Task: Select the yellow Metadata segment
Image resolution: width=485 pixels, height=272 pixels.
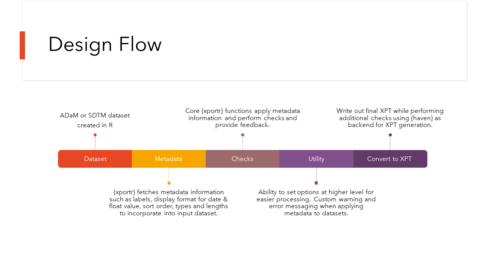Action: tap(169, 159)
